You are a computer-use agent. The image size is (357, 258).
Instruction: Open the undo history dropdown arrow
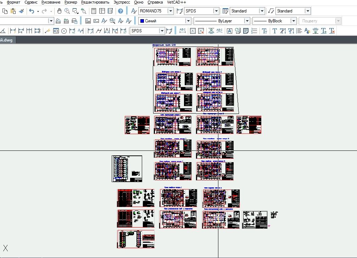pos(38,11)
